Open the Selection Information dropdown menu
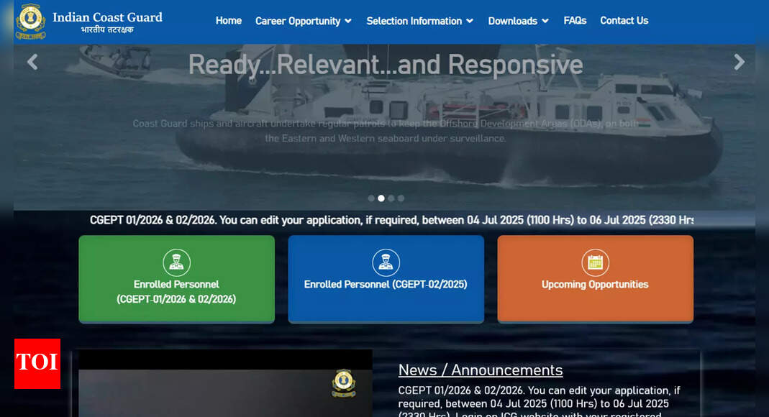 pos(419,21)
